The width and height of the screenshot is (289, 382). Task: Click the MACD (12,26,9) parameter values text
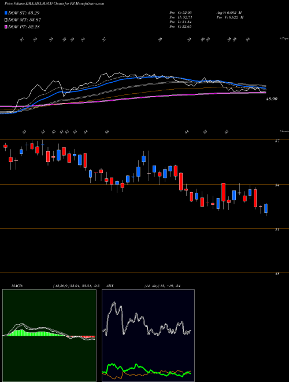(76, 286)
